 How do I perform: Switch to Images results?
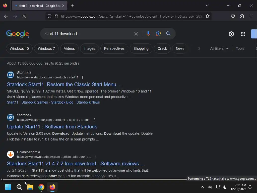point(89,49)
